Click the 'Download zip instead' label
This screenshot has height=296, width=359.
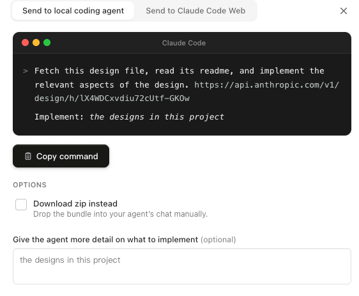pos(75,204)
